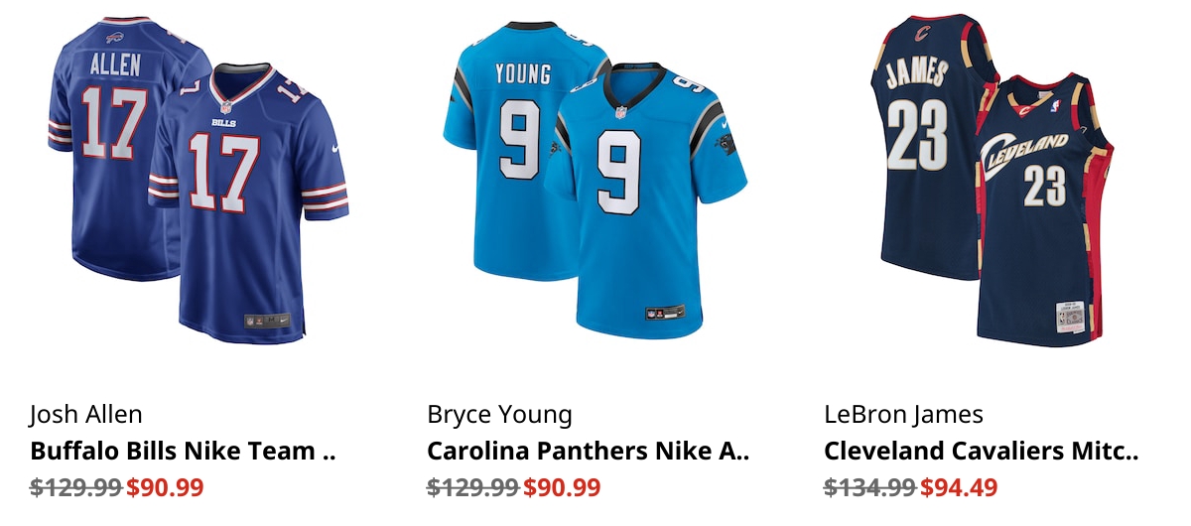The image size is (1191, 526).
Task: Select the Josh Allen player name
Action: click(x=86, y=414)
